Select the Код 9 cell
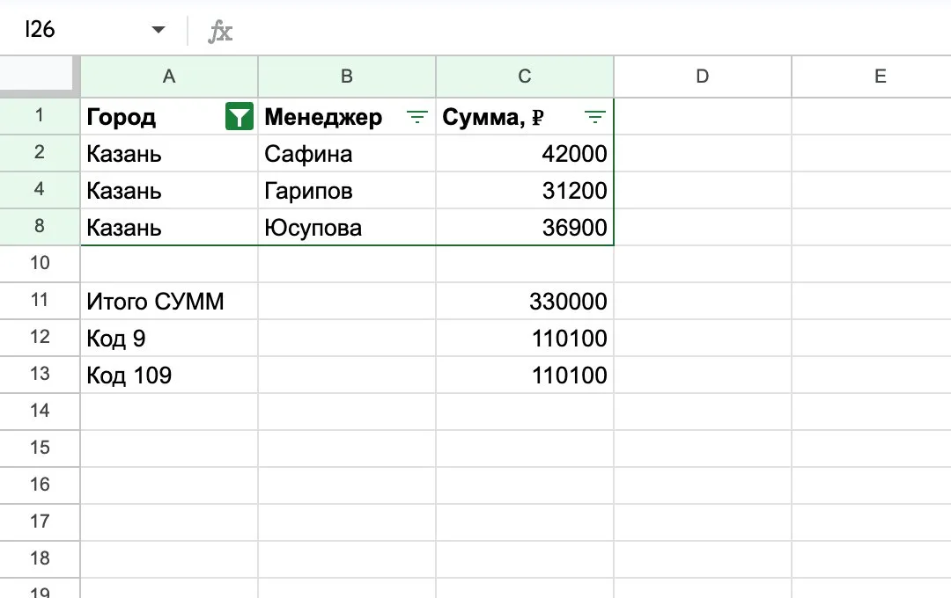 tap(169, 338)
